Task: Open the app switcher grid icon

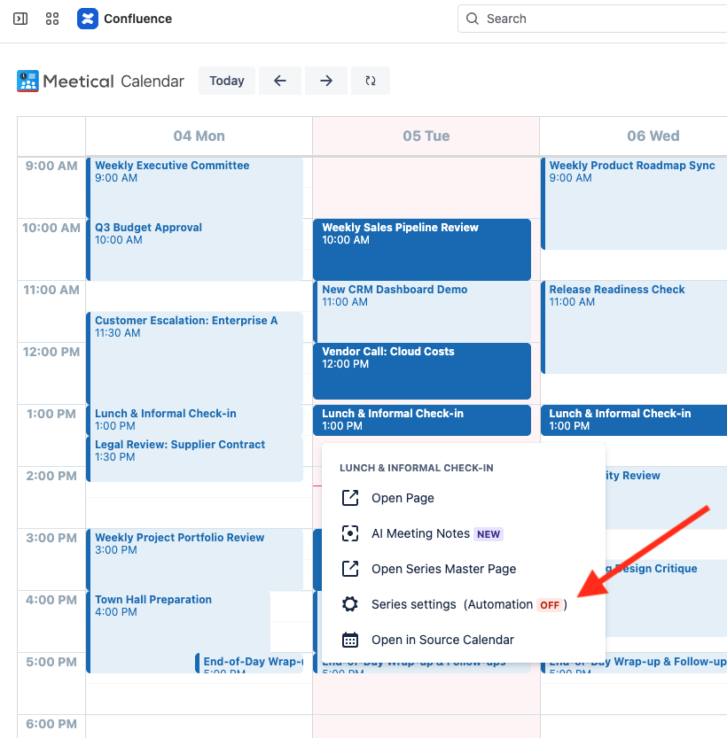Action: tap(52, 19)
